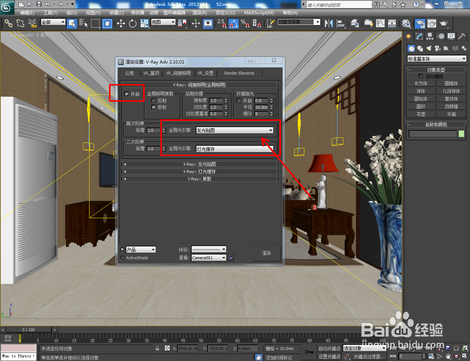Open Render Setup from toolbar
Image resolution: width=470 pixels, height=361 pixels.
420,24
